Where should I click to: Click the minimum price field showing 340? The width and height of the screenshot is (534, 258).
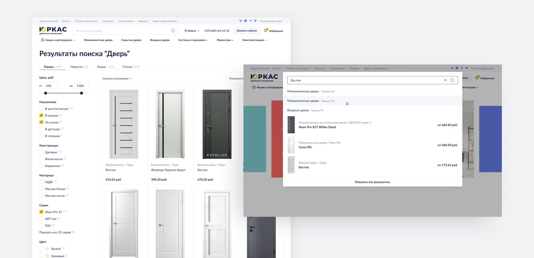click(51, 86)
